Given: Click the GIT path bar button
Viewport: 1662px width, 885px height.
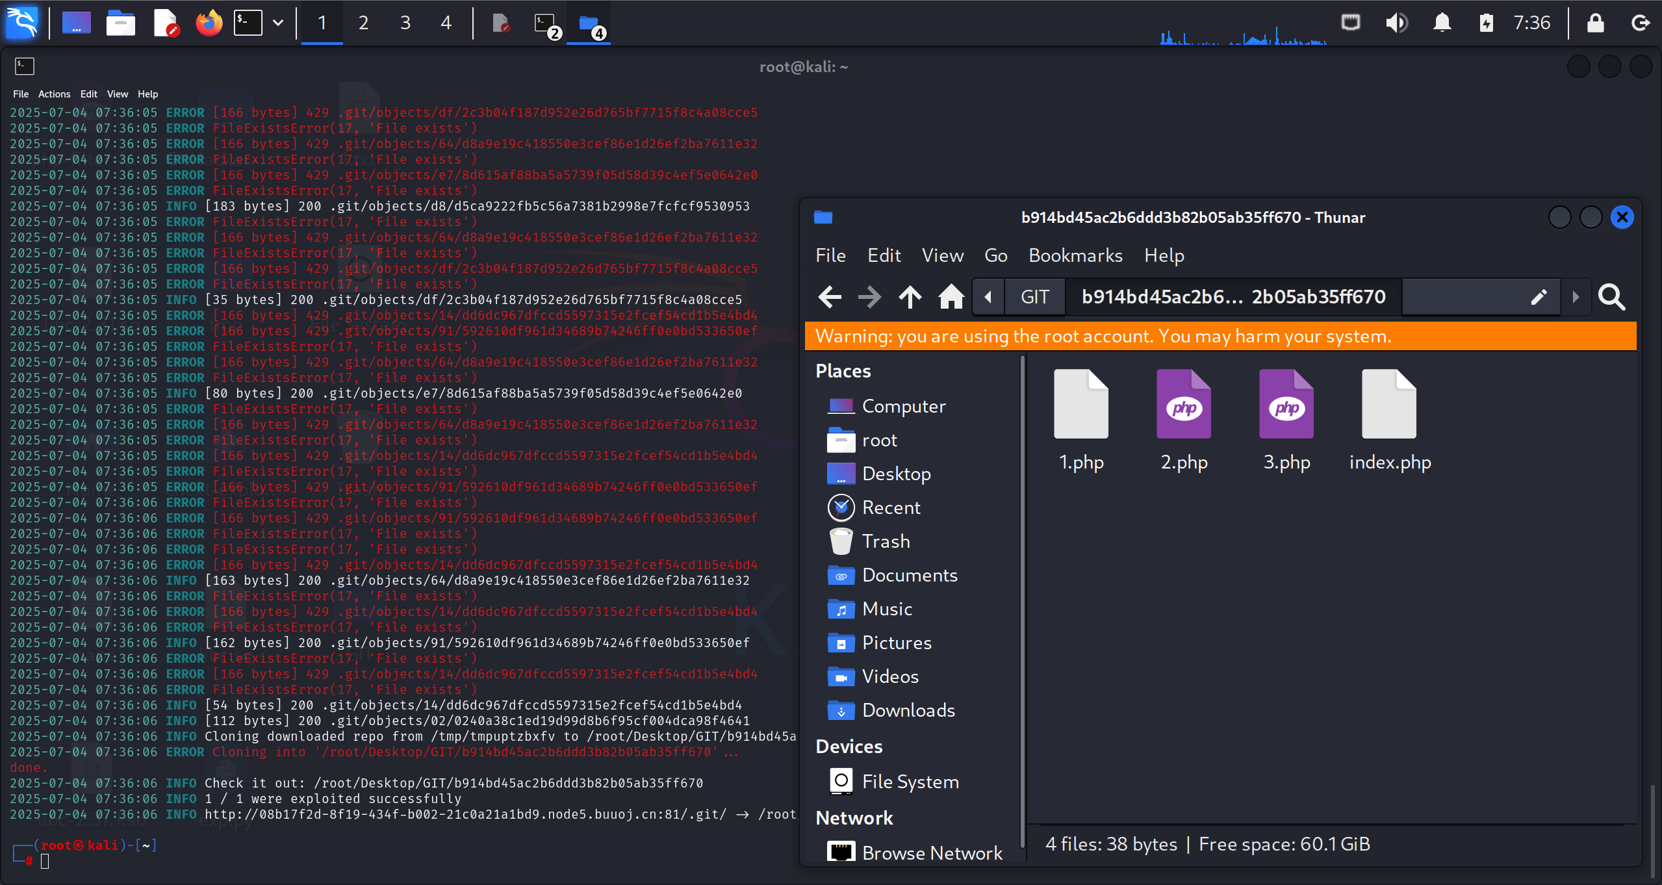Looking at the screenshot, I should tap(1034, 297).
